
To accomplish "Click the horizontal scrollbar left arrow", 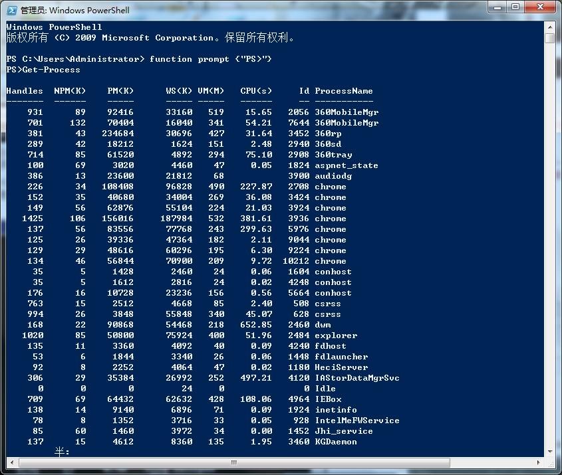I will click(10, 462).
